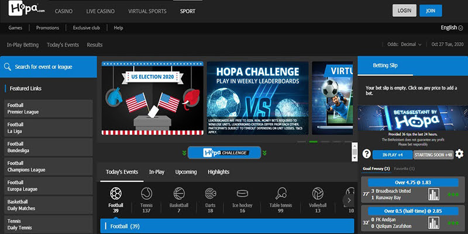Select the Favorite (1) tab
Viewport: 468px width, 234px height.
404,168
